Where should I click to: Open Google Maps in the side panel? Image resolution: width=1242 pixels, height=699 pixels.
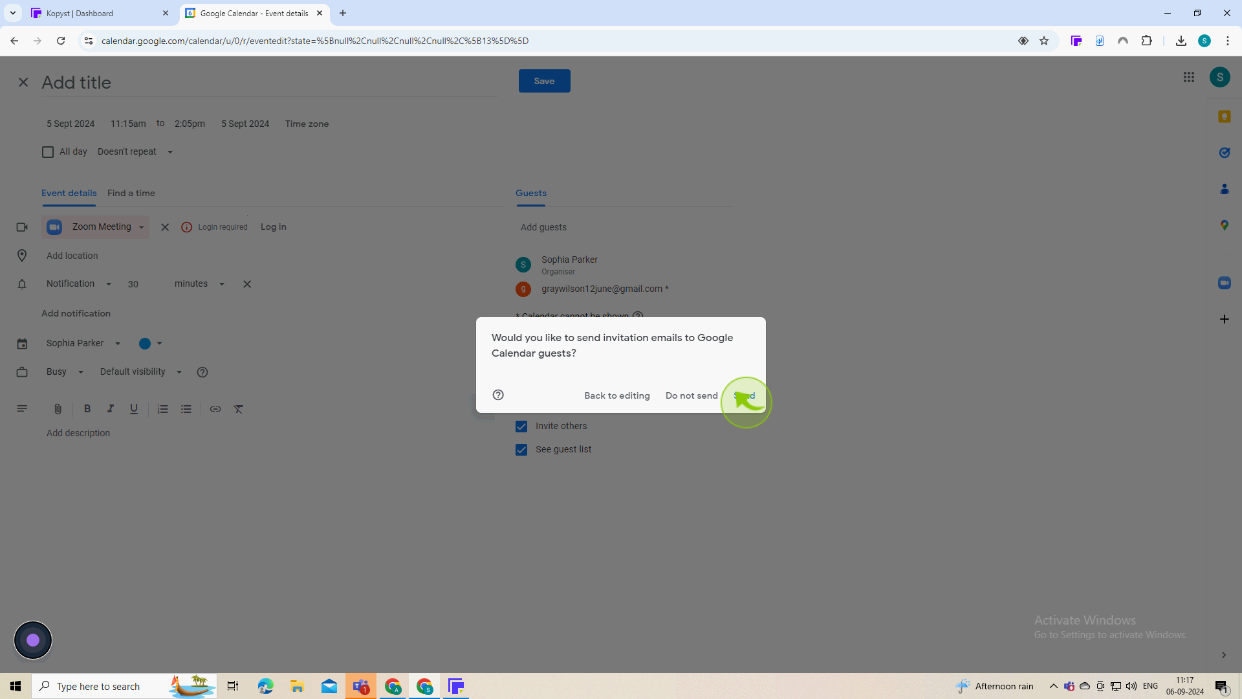pos(1224,225)
